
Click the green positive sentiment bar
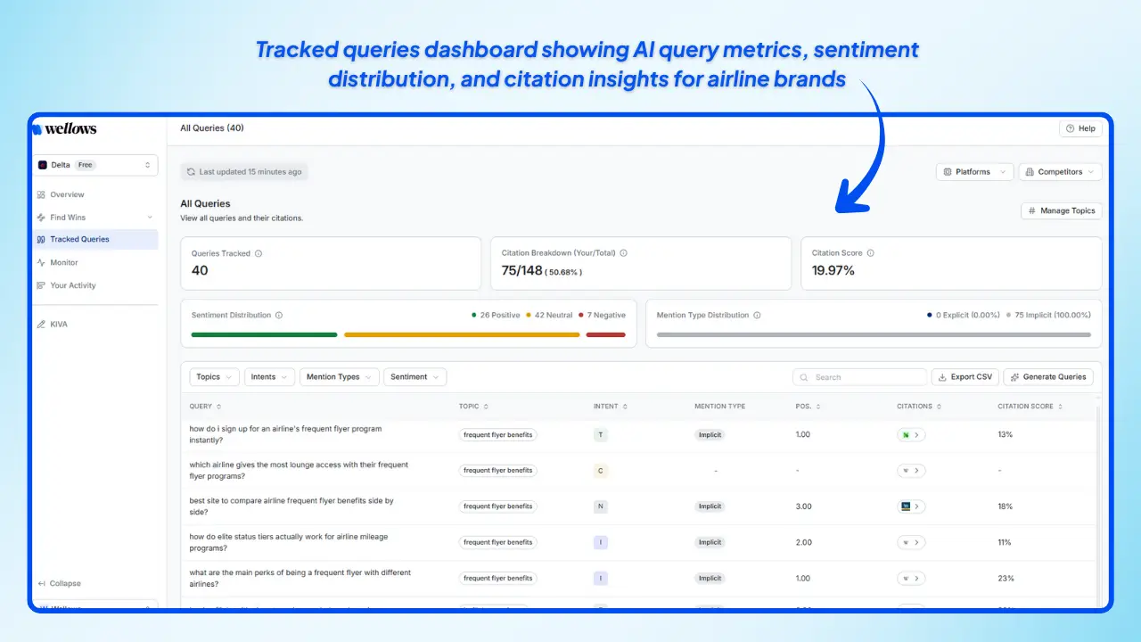click(x=264, y=334)
